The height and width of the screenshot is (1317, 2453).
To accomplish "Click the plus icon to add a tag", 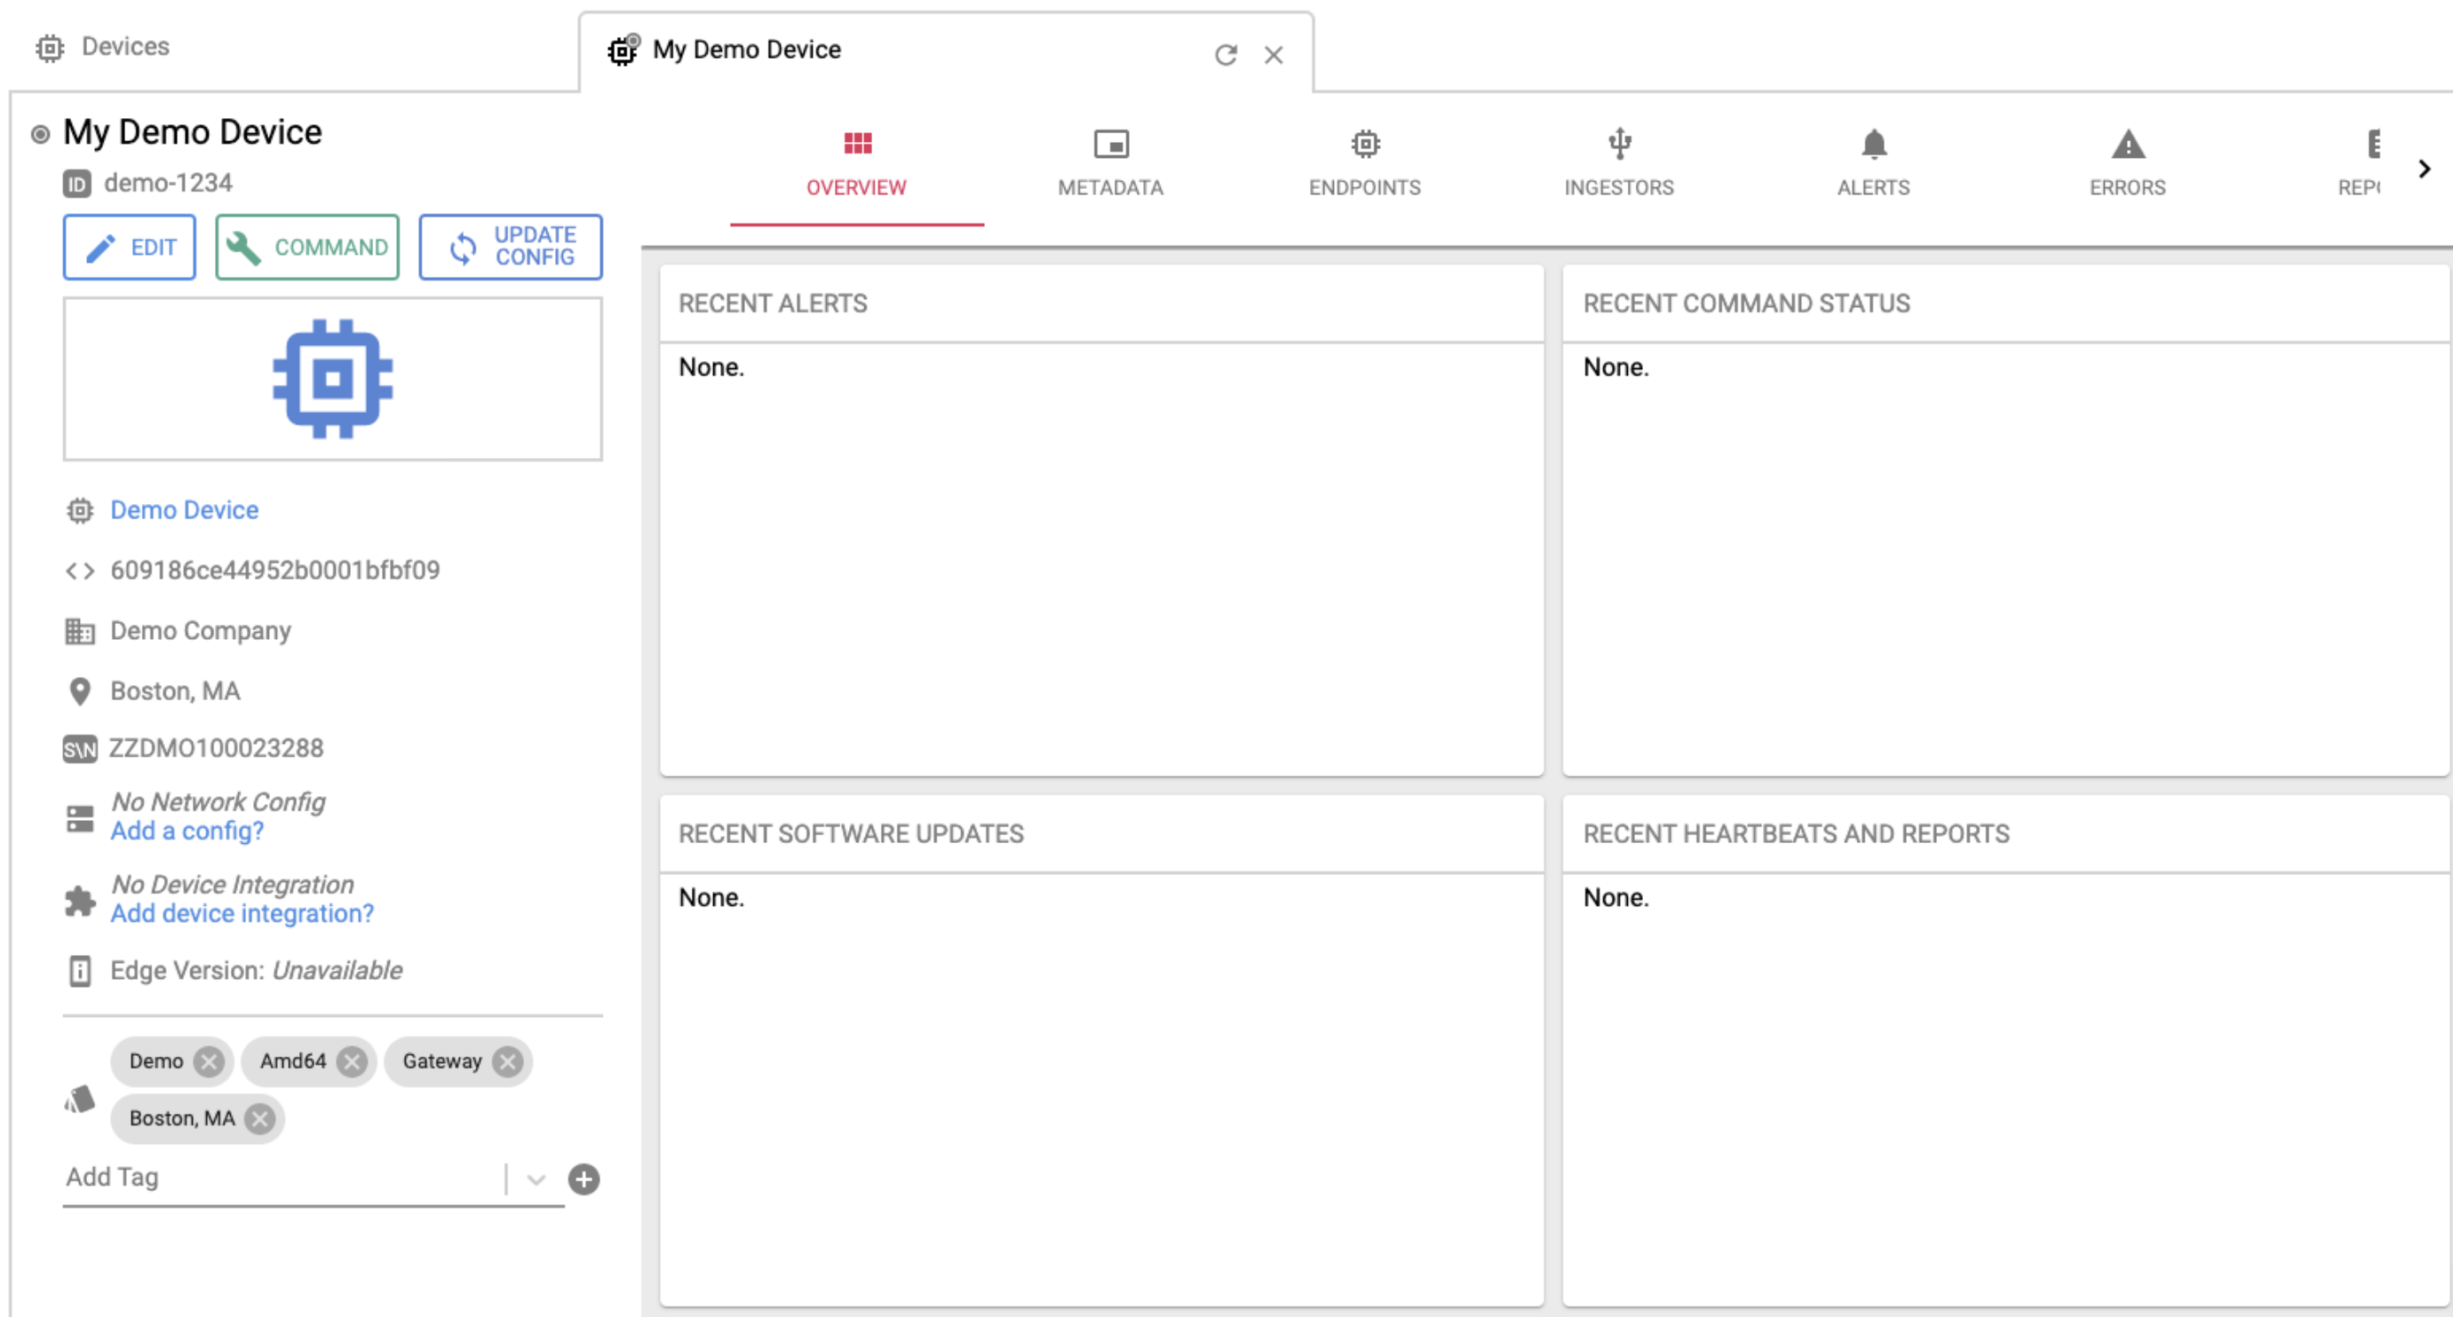I will pyautogui.click(x=583, y=1179).
